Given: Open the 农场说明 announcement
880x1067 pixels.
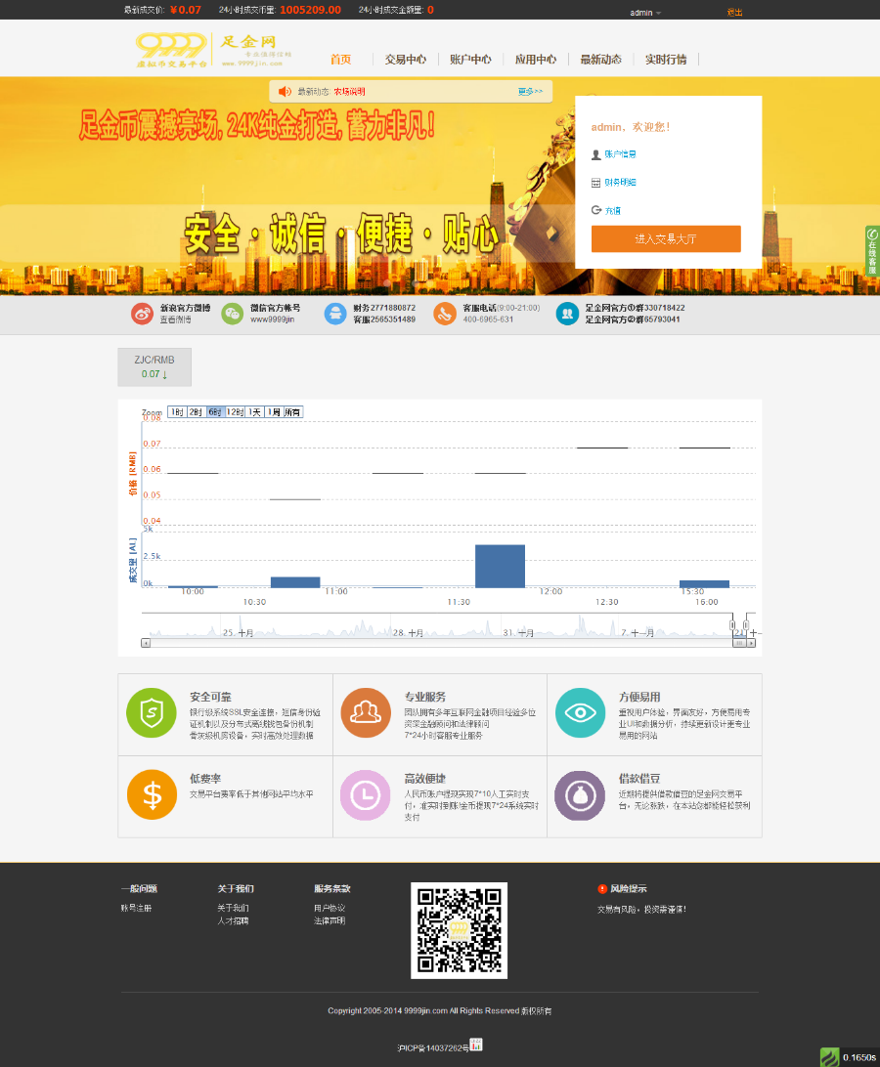Looking at the screenshot, I should coord(349,91).
